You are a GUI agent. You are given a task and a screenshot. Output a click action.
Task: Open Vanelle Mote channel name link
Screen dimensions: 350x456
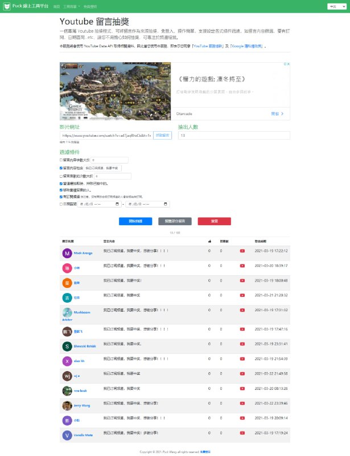pos(83,435)
